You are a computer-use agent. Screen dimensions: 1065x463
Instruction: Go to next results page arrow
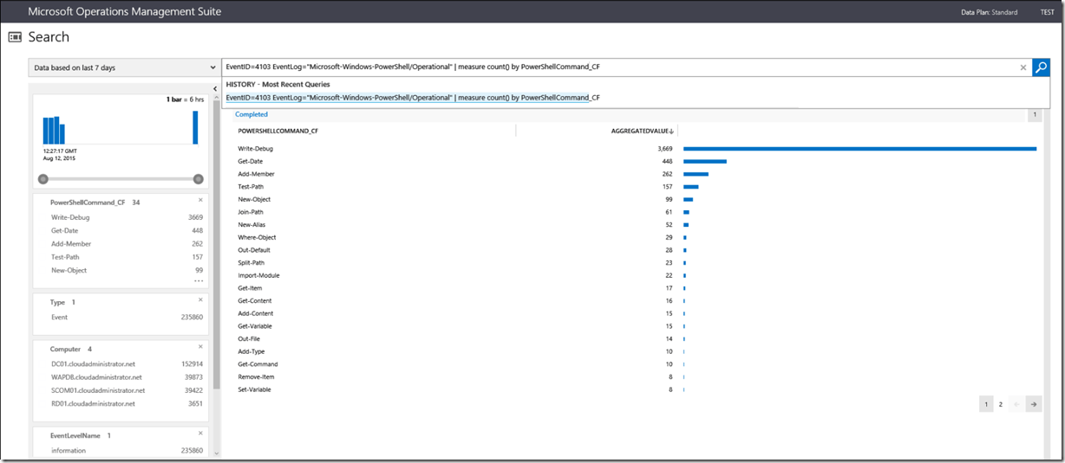coord(1033,404)
